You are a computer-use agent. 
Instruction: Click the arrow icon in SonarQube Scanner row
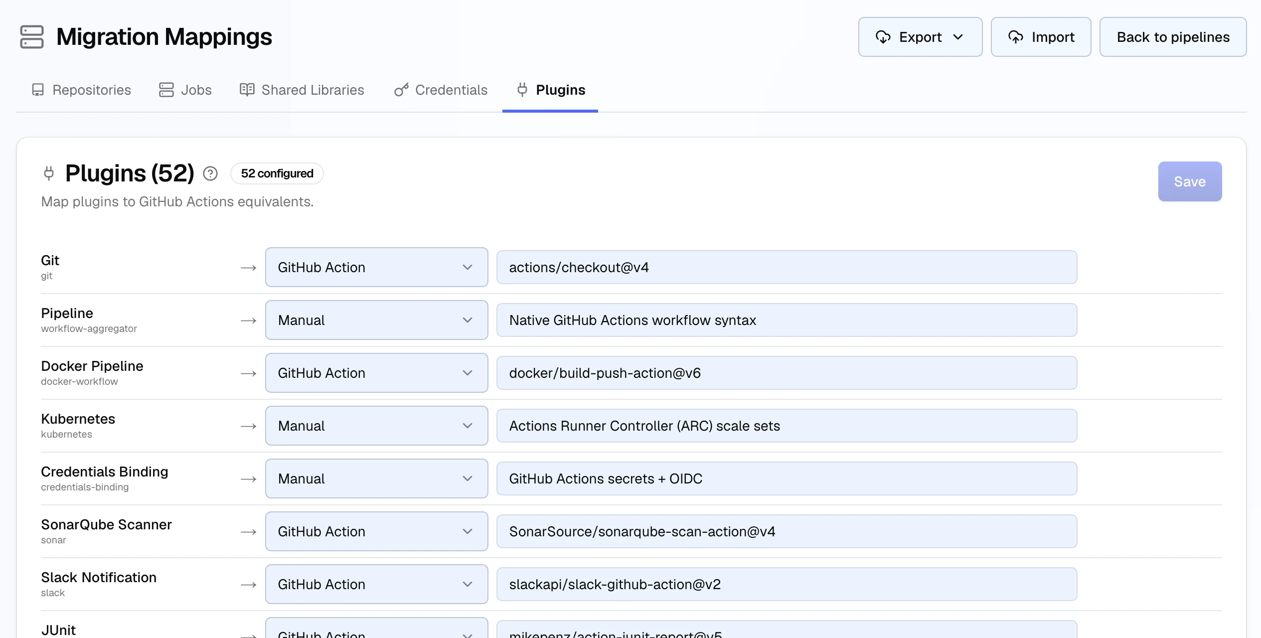pos(248,532)
